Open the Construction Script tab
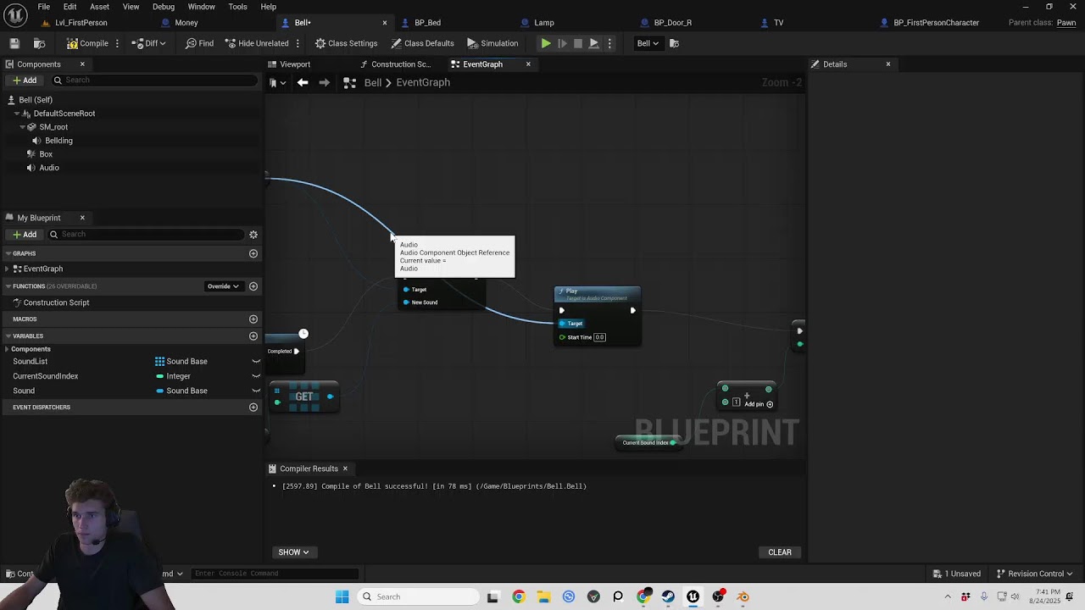 click(x=401, y=64)
